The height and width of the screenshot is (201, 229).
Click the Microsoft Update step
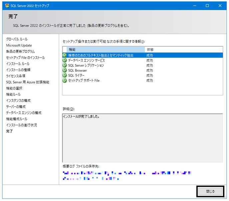pyautogui.click(x=19, y=45)
